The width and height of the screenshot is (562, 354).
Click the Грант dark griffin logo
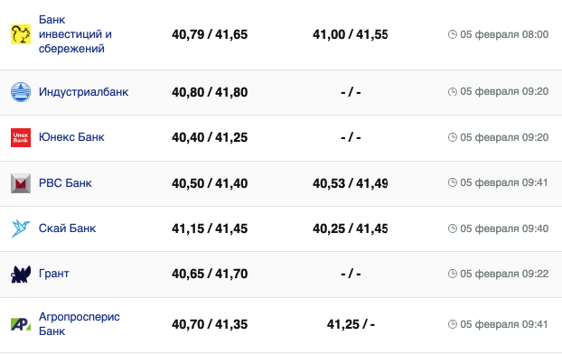coord(21,275)
